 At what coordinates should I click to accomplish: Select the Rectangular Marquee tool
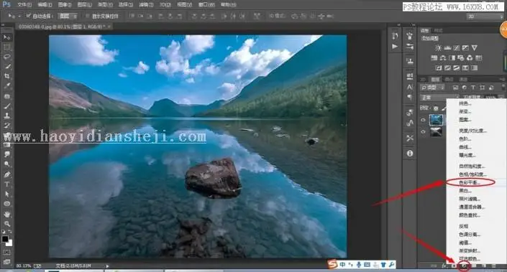6,47
